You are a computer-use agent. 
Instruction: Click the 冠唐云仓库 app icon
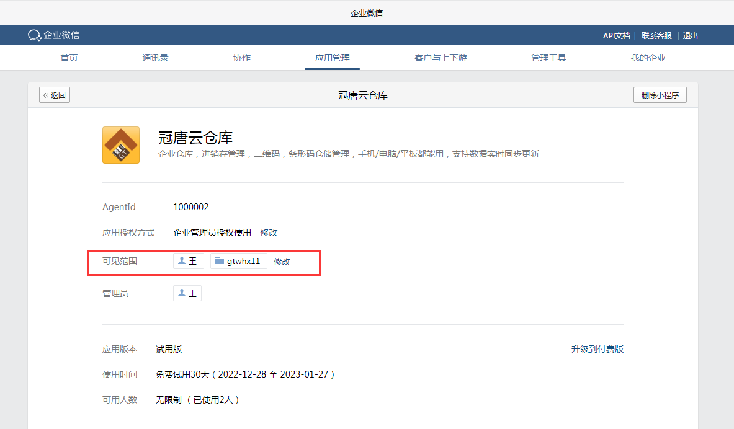coord(121,145)
